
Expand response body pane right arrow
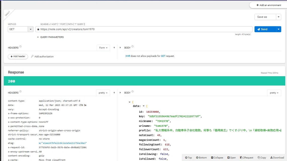coord(120,93)
